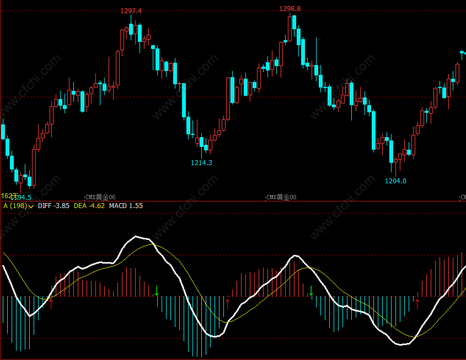Select the 1204.0 low price label
Viewport: 466px width, 360px height.
click(395, 181)
